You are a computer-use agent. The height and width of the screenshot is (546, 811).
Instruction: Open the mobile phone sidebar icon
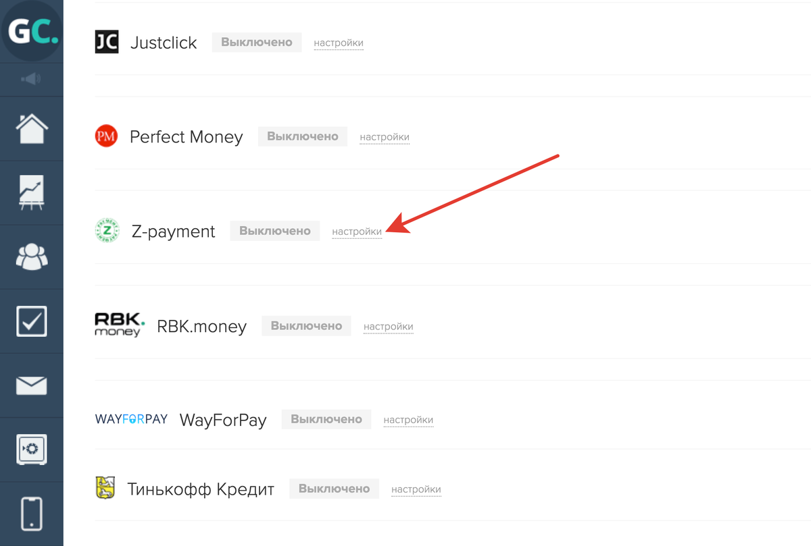point(31,514)
